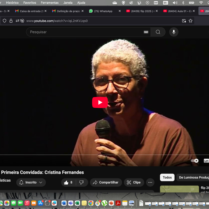Open the Ferramentas menu in the menu bar
The width and height of the screenshot is (209, 209).
tap(49, 3)
